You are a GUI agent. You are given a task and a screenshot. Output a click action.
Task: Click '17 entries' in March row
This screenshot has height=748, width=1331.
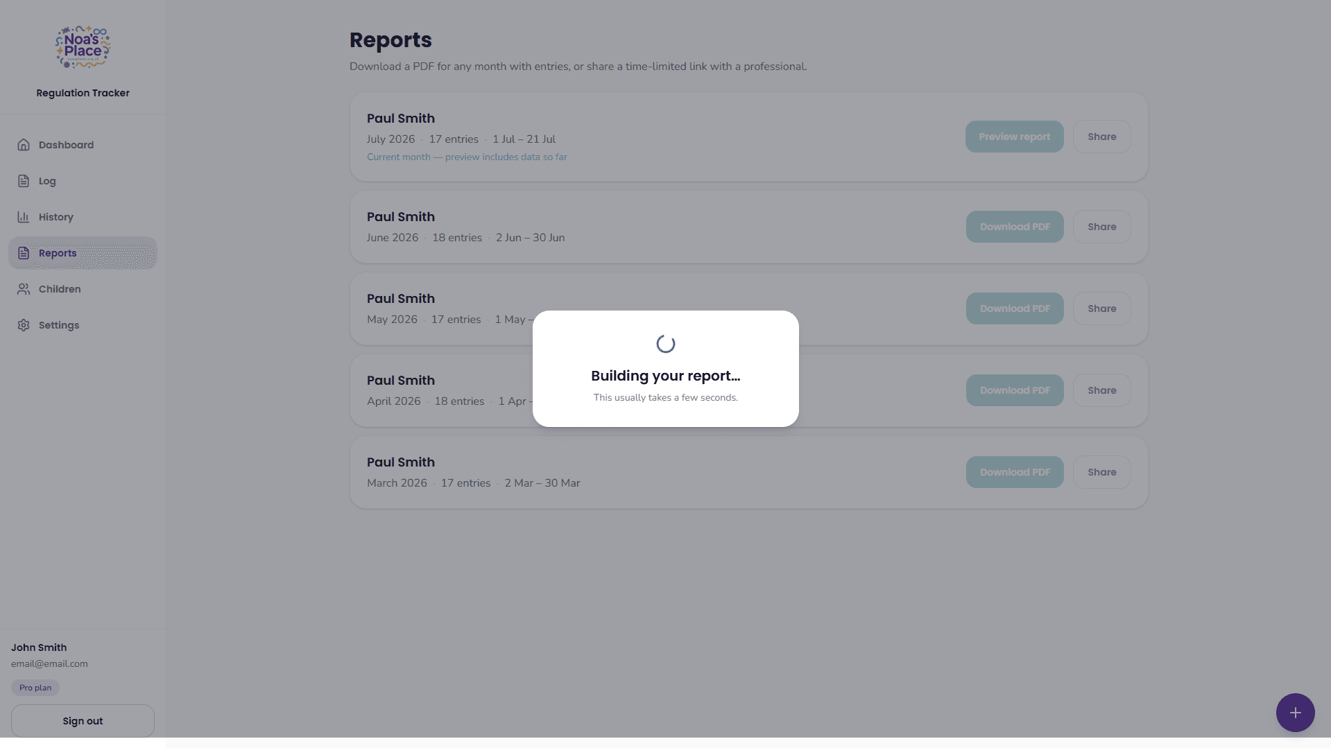tap(465, 483)
